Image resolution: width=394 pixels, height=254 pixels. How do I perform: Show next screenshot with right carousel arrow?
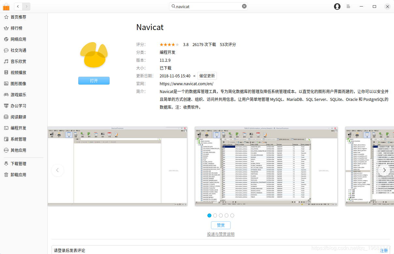click(385, 170)
